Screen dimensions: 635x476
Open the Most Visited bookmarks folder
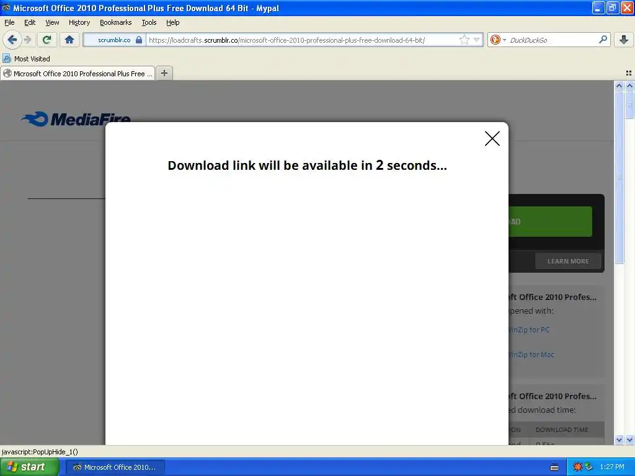pyautogui.click(x=26, y=59)
